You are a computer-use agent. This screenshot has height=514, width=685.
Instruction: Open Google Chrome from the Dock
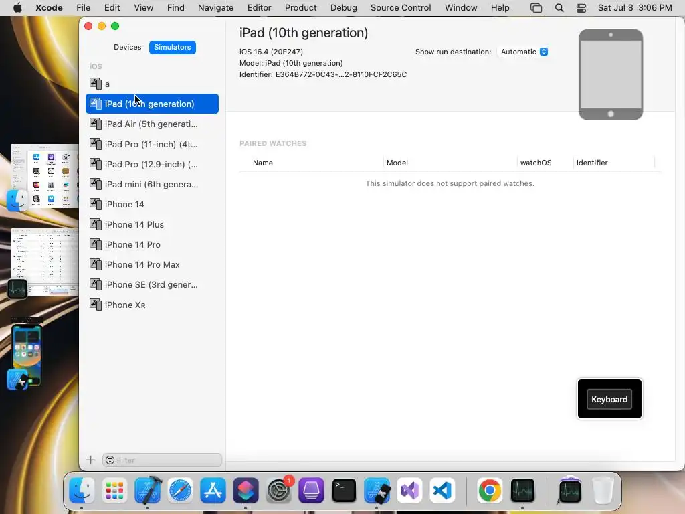[x=490, y=490]
